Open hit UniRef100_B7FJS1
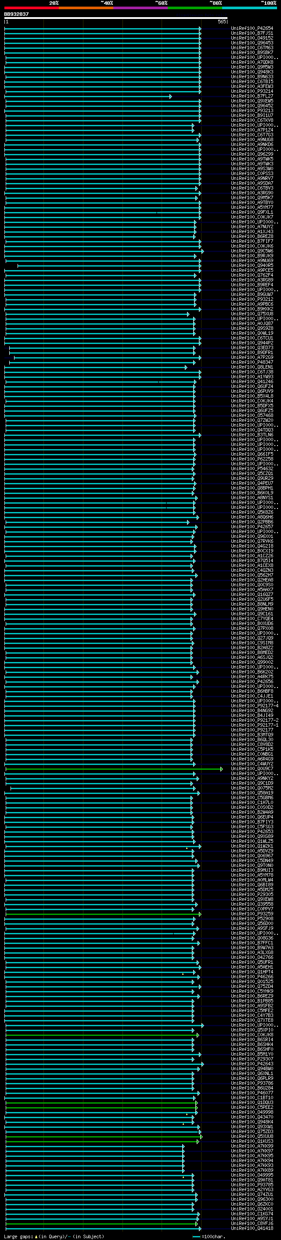Screen dimensions: 281x1240 (252, 33)
